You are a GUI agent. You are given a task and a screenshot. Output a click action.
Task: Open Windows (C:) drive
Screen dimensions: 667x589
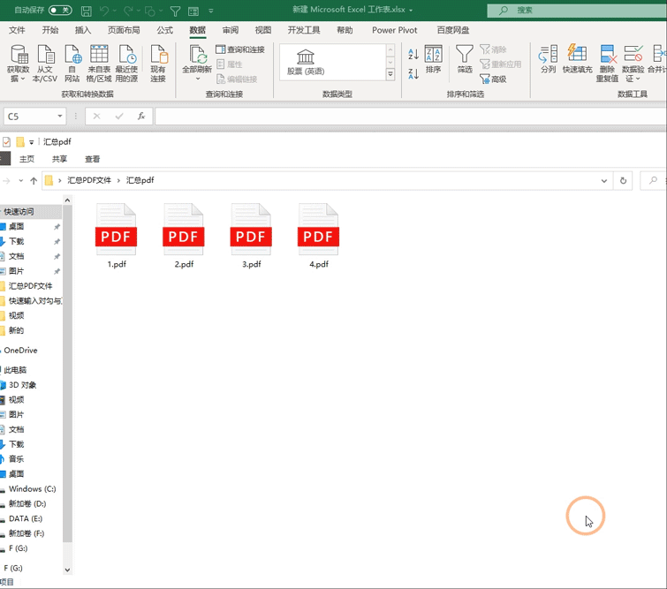(x=31, y=489)
